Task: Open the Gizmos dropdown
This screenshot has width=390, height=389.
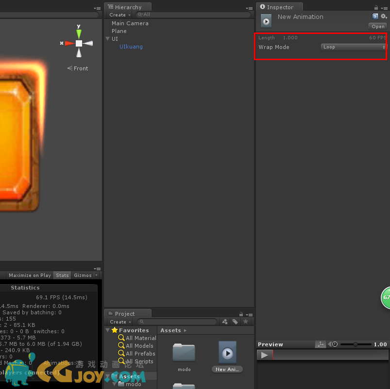Action: 85,275
